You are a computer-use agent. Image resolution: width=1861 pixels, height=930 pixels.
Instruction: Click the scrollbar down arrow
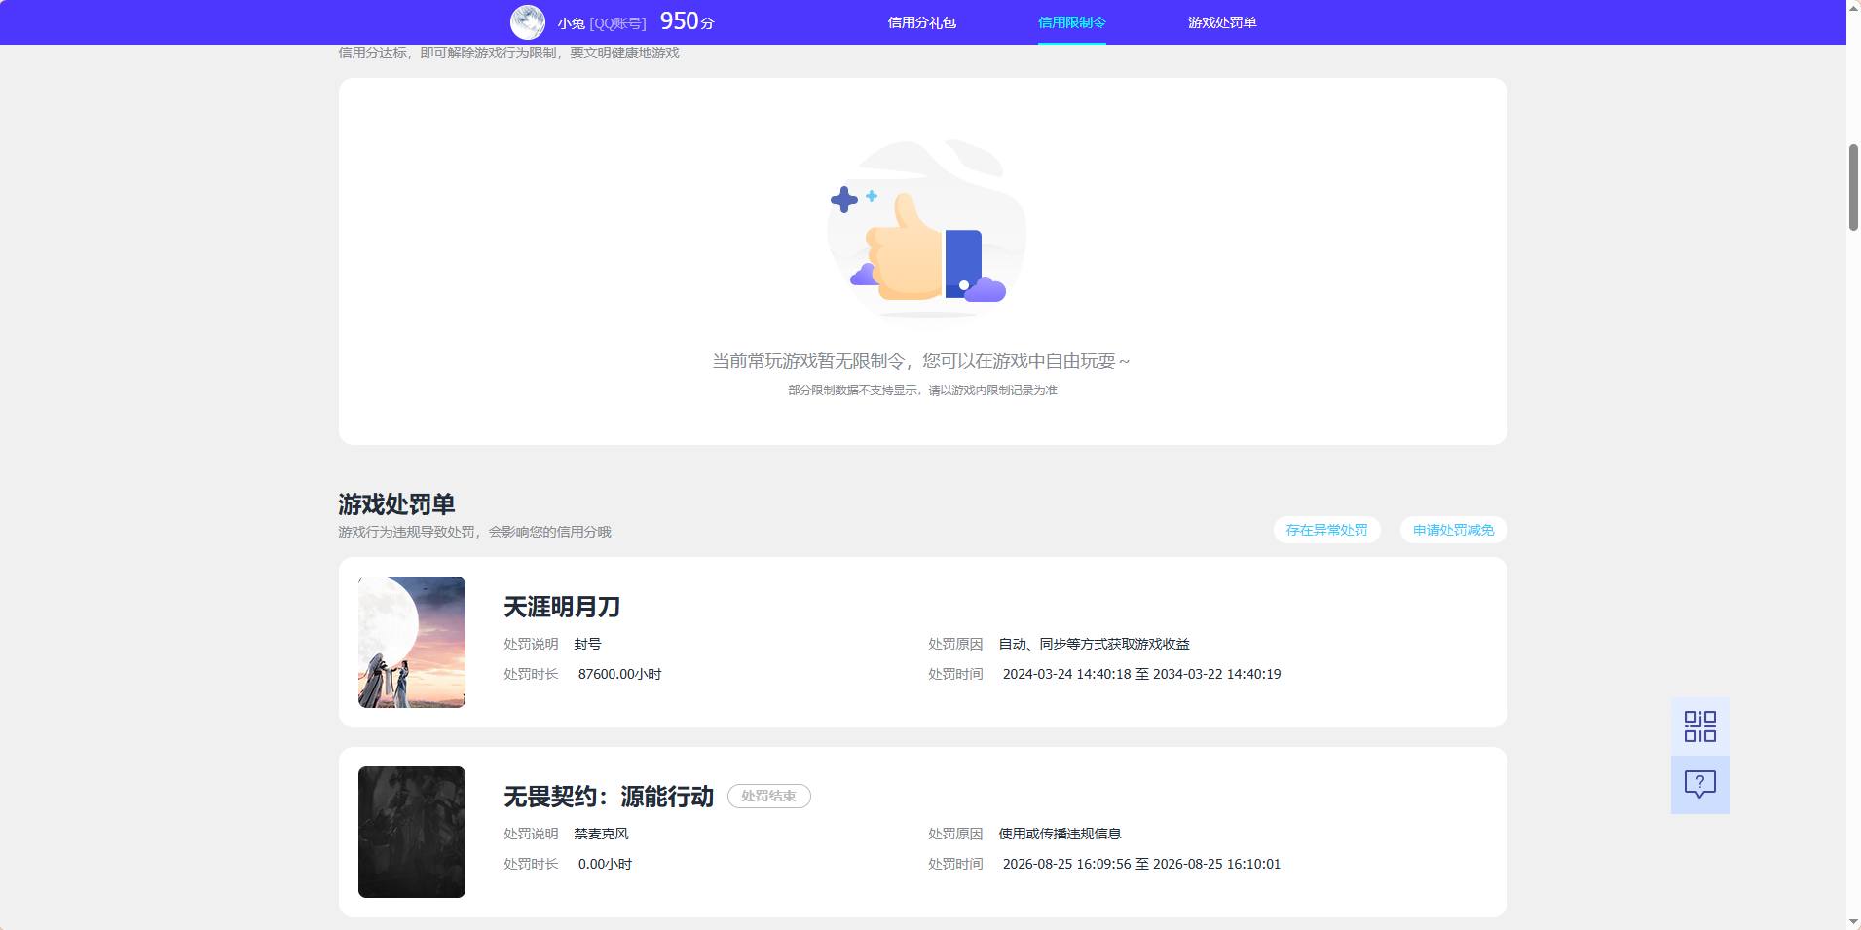pyautogui.click(x=1853, y=922)
